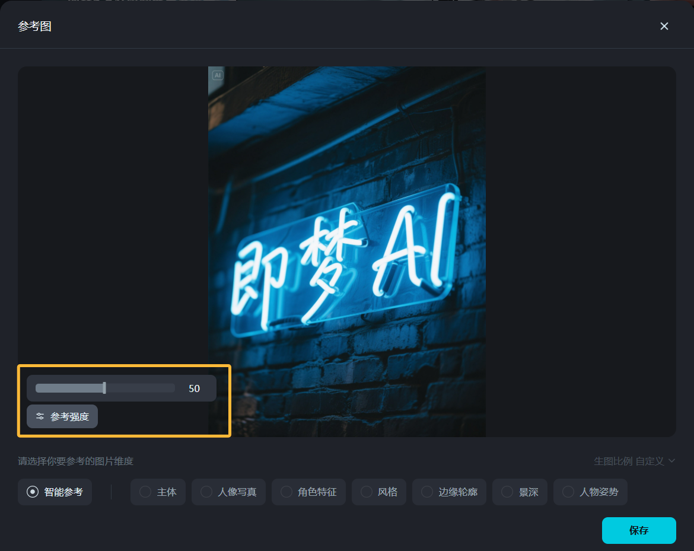Click the reference strength slider track

105,388
